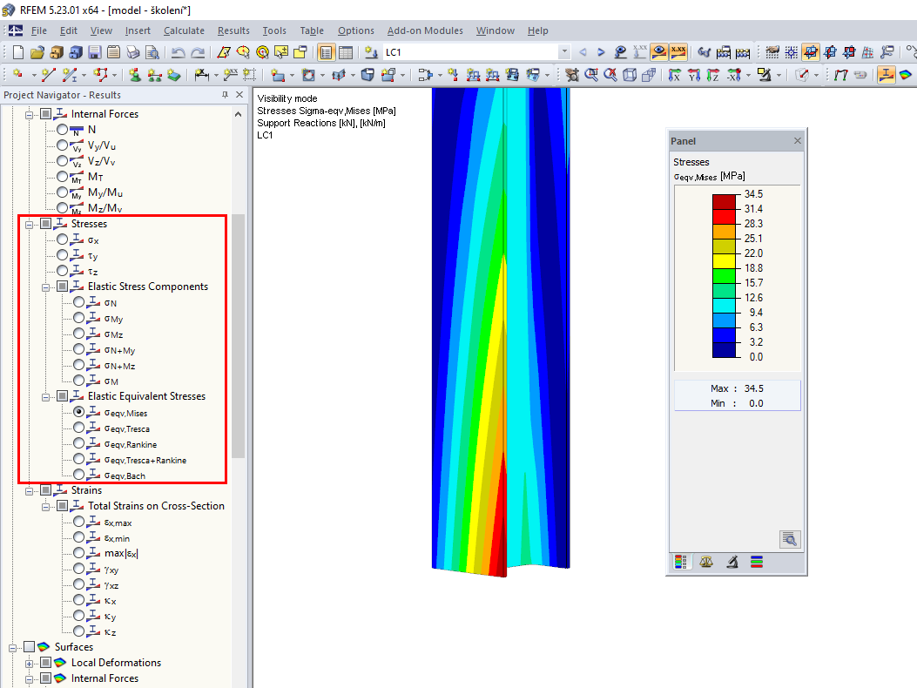Undo the last action
This screenshot has height=688, width=917.
[179, 52]
